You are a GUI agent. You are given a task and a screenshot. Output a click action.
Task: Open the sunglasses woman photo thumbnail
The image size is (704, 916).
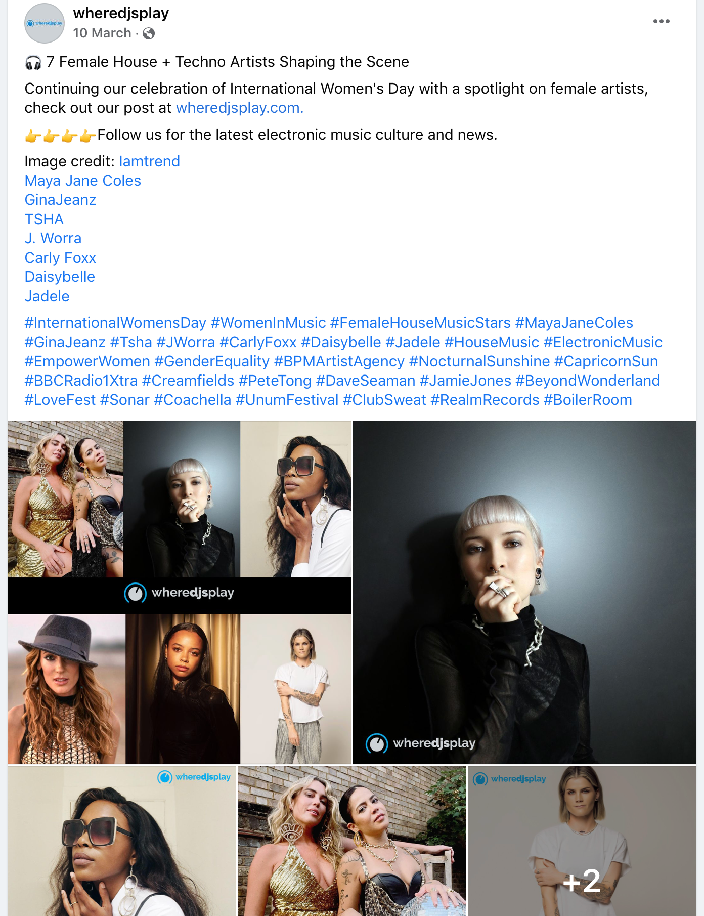[122, 841]
